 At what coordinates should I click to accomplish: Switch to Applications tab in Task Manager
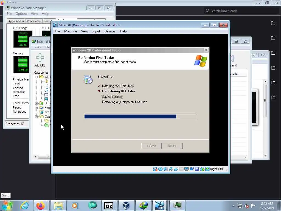coord(16,21)
